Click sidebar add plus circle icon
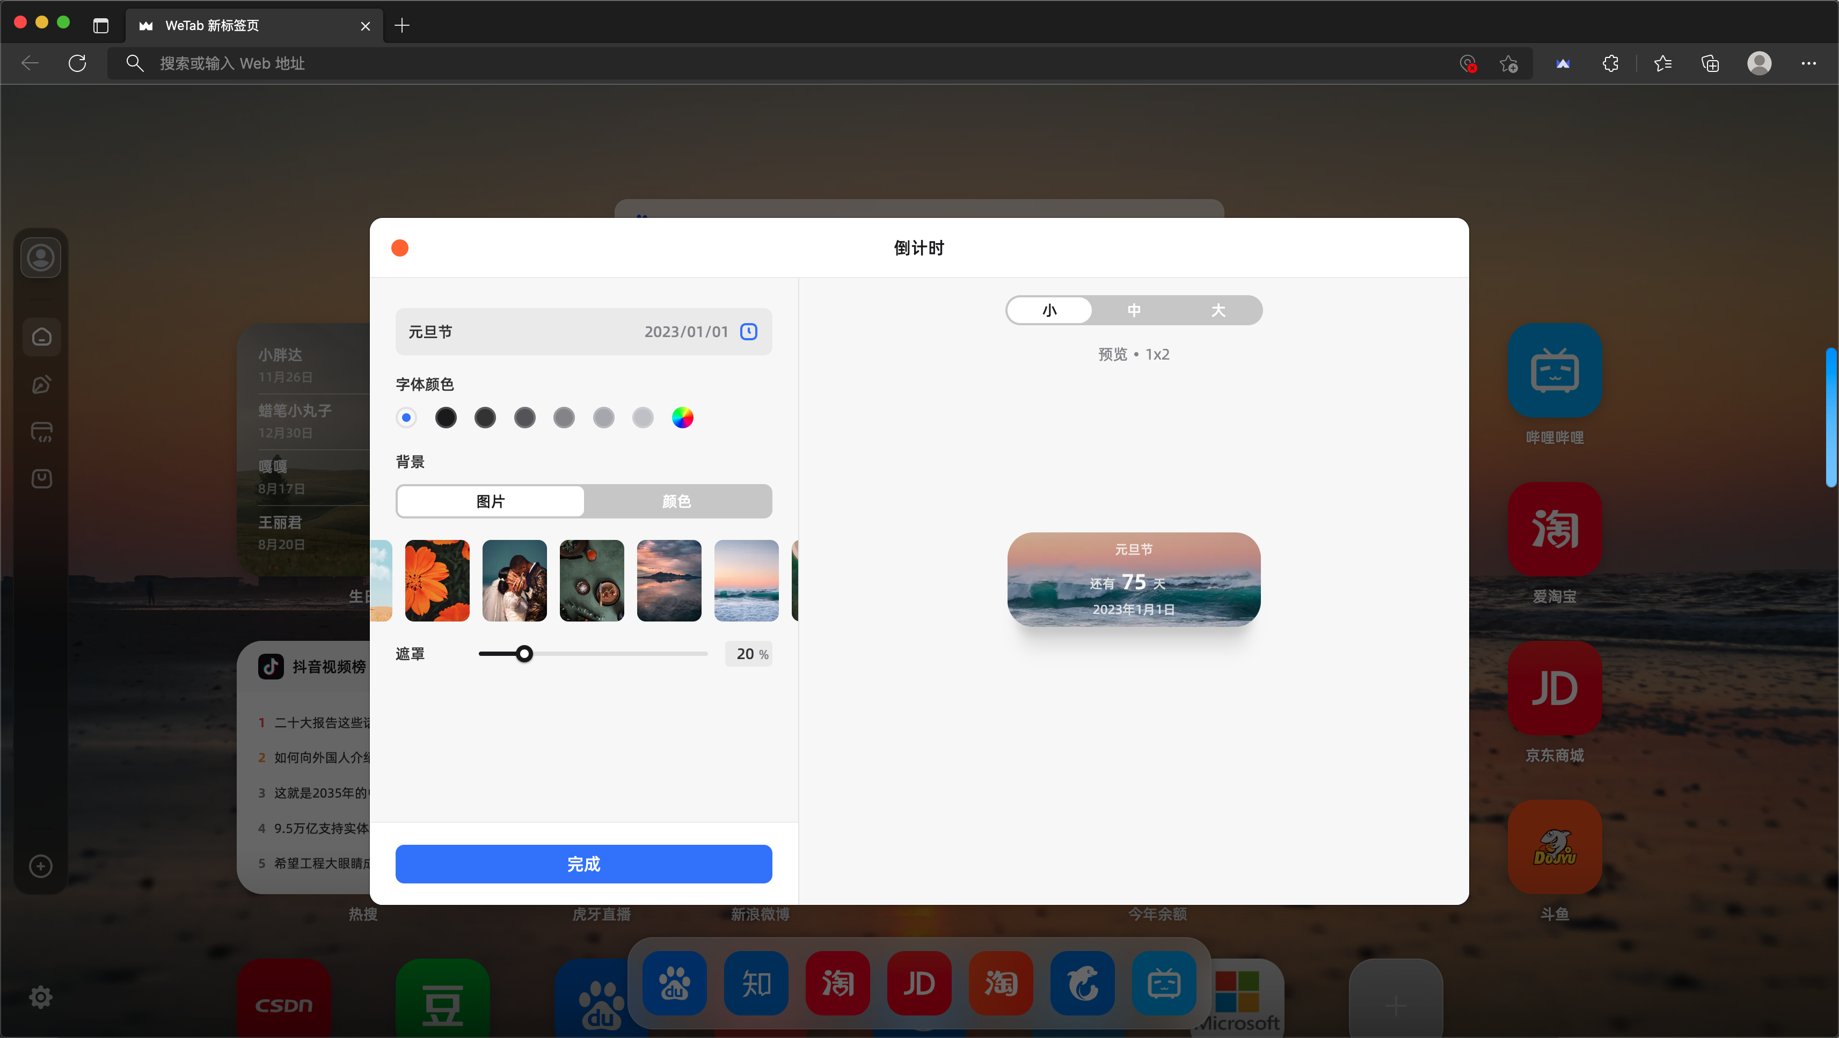Screen dimensions: 1839x1038 41,866
